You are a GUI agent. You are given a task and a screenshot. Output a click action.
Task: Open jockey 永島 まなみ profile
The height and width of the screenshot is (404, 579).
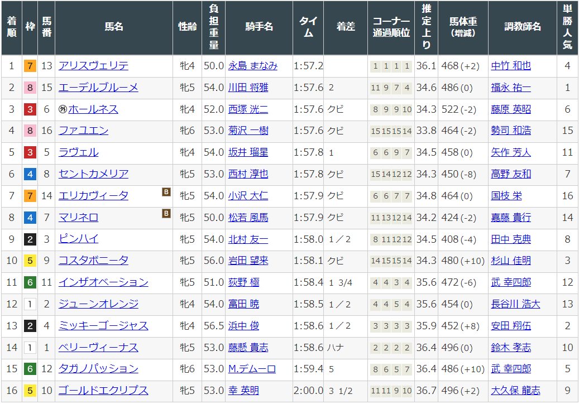(x=252, y=66)
